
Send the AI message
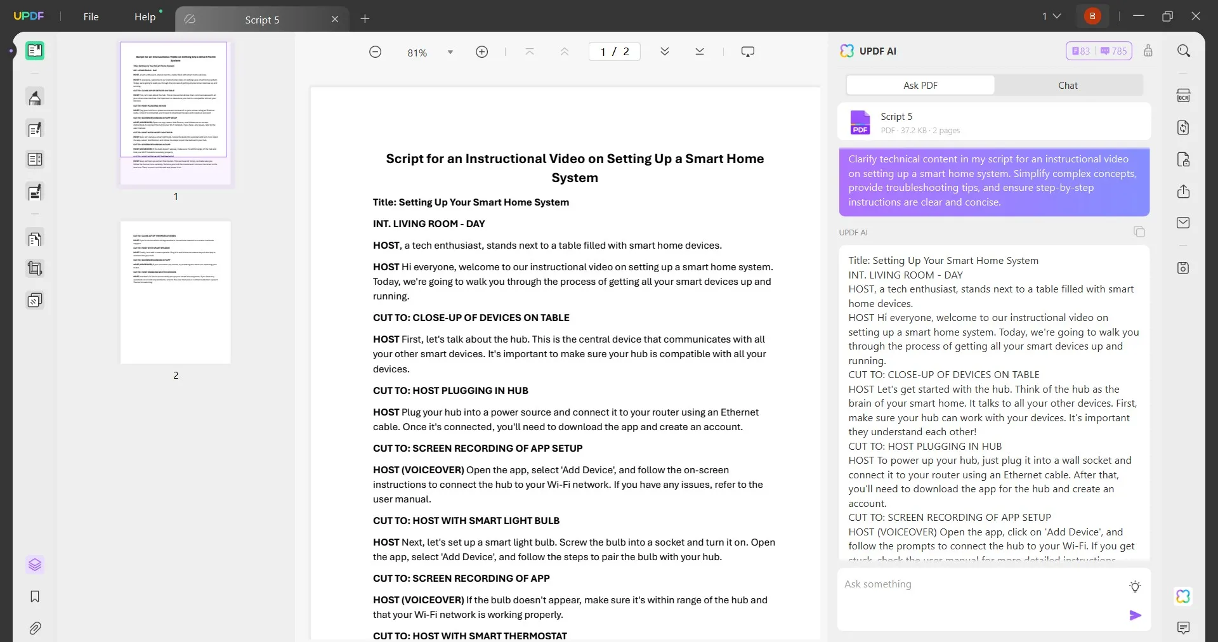(1136, 615)
